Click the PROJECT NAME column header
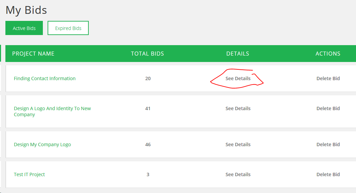Viewport: 356px width, 193px height. pyautogui.click(x=33, y=54)
